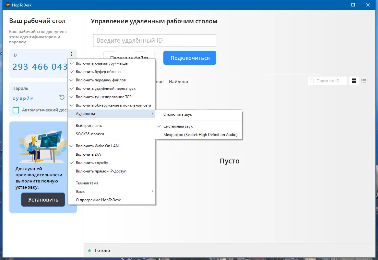Open SOCKS5 proxy settings entry
This screenshot has width=378, height=260.
pyautogui.click(x=112, y=134)
